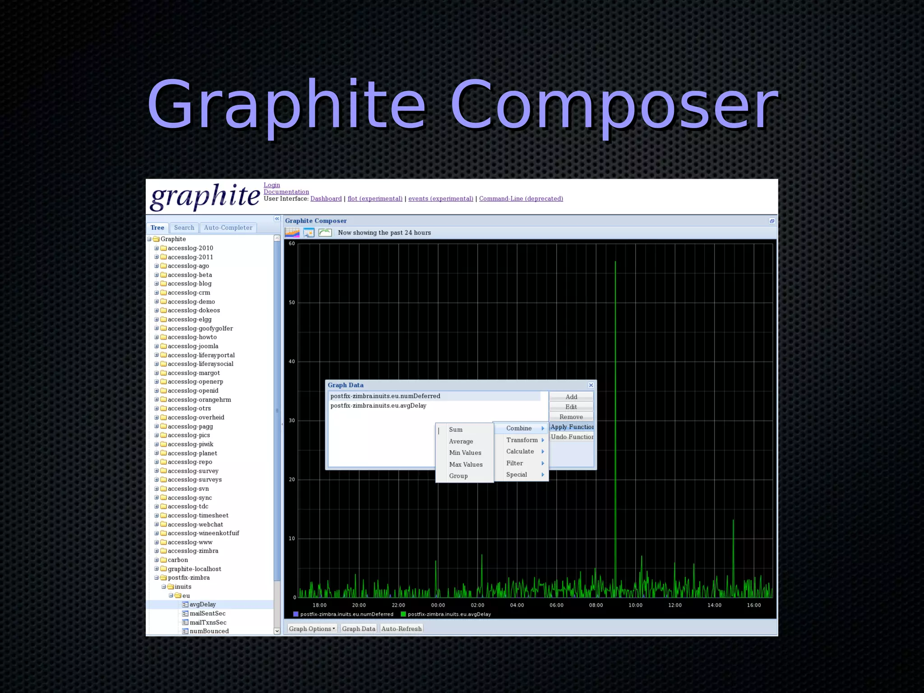Image resolution: width=924 pixels, height=693 pixels.
Task: Collapse the eu tree node
Action: coord(171,596)
